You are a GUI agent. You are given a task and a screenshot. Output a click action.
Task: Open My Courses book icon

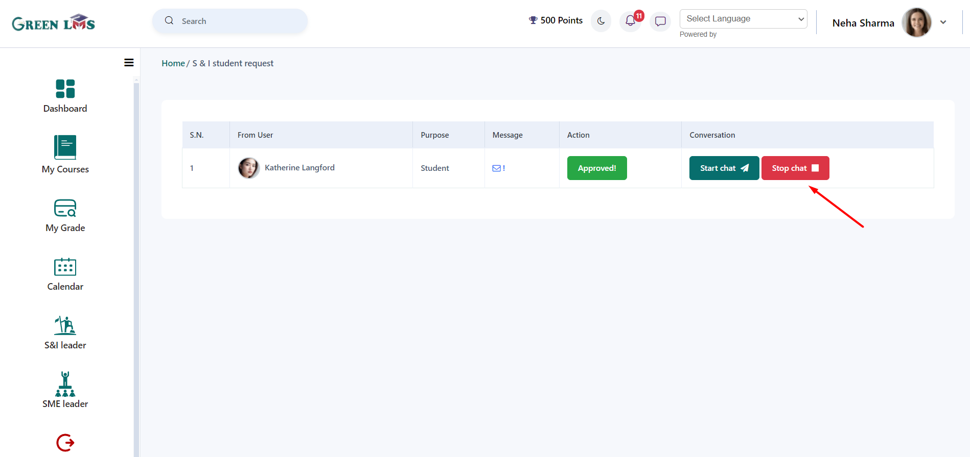[x=65, y=147]
